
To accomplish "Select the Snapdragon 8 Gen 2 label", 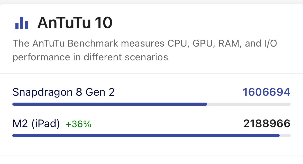I will (63, 92).
